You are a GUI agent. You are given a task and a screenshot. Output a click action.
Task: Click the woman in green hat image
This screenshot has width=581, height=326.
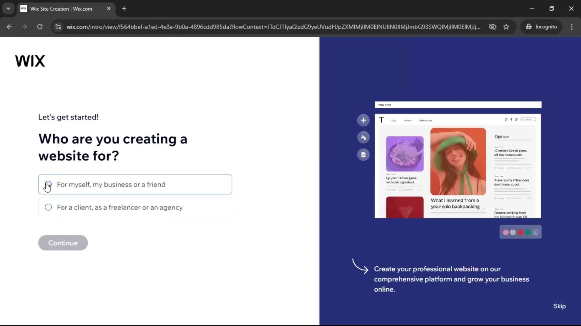coord(458,161)
